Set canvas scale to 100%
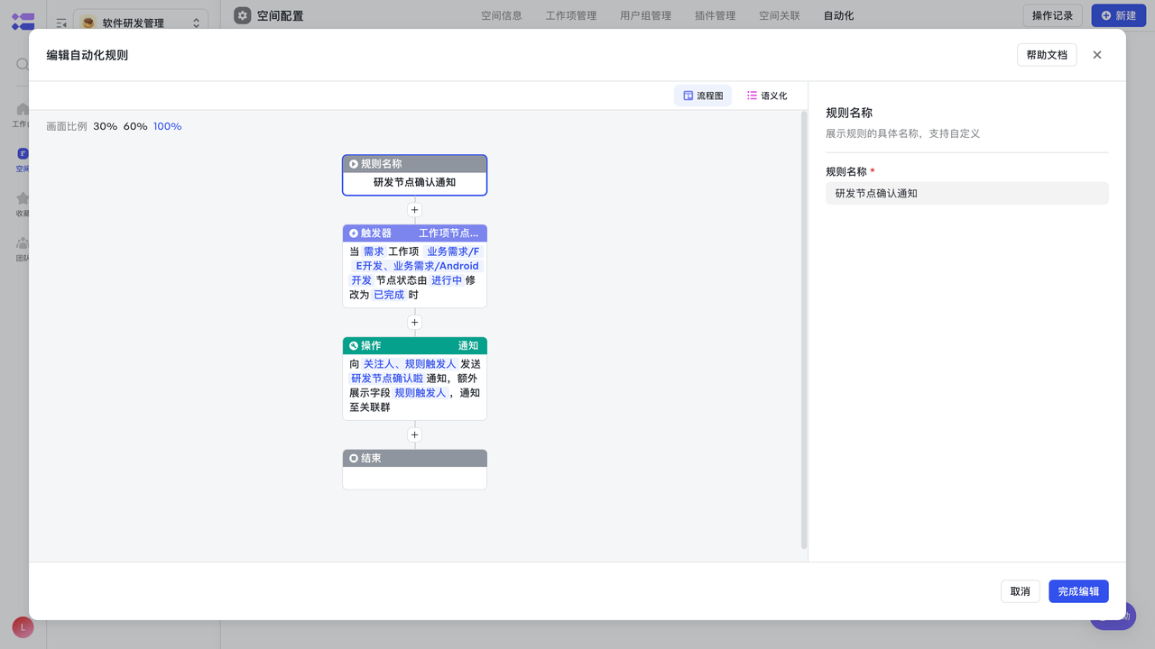1155x649 pixels. [167, 126]
